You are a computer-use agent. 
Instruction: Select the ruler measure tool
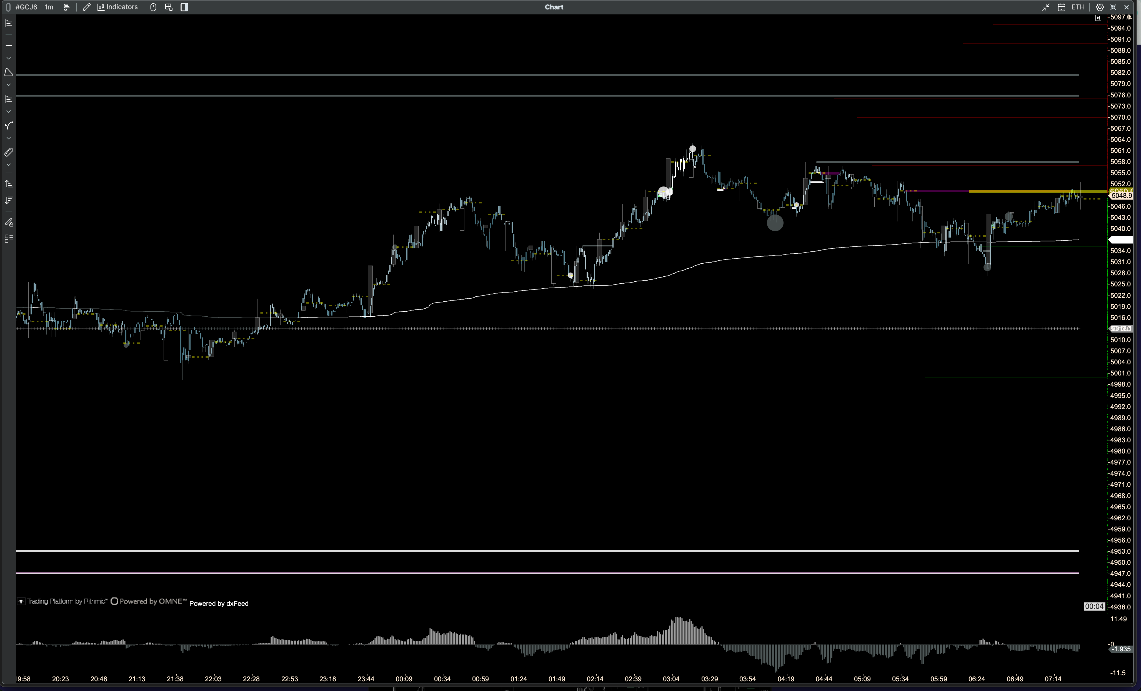pyautogui.click(x=9, y=152)
